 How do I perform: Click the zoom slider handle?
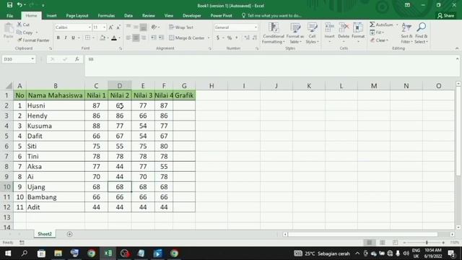pyautogui.click(x=427, y=243)
